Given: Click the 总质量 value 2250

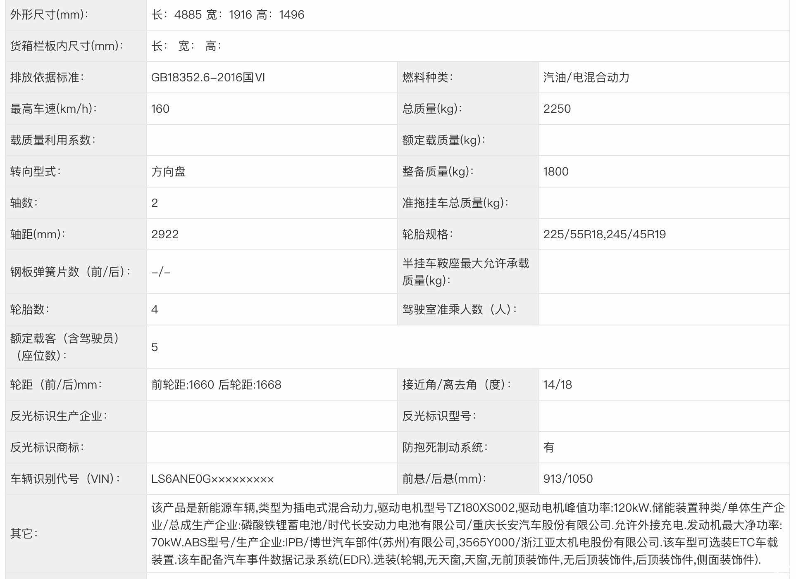Looking at the screenshot, I should coord(557,109).
